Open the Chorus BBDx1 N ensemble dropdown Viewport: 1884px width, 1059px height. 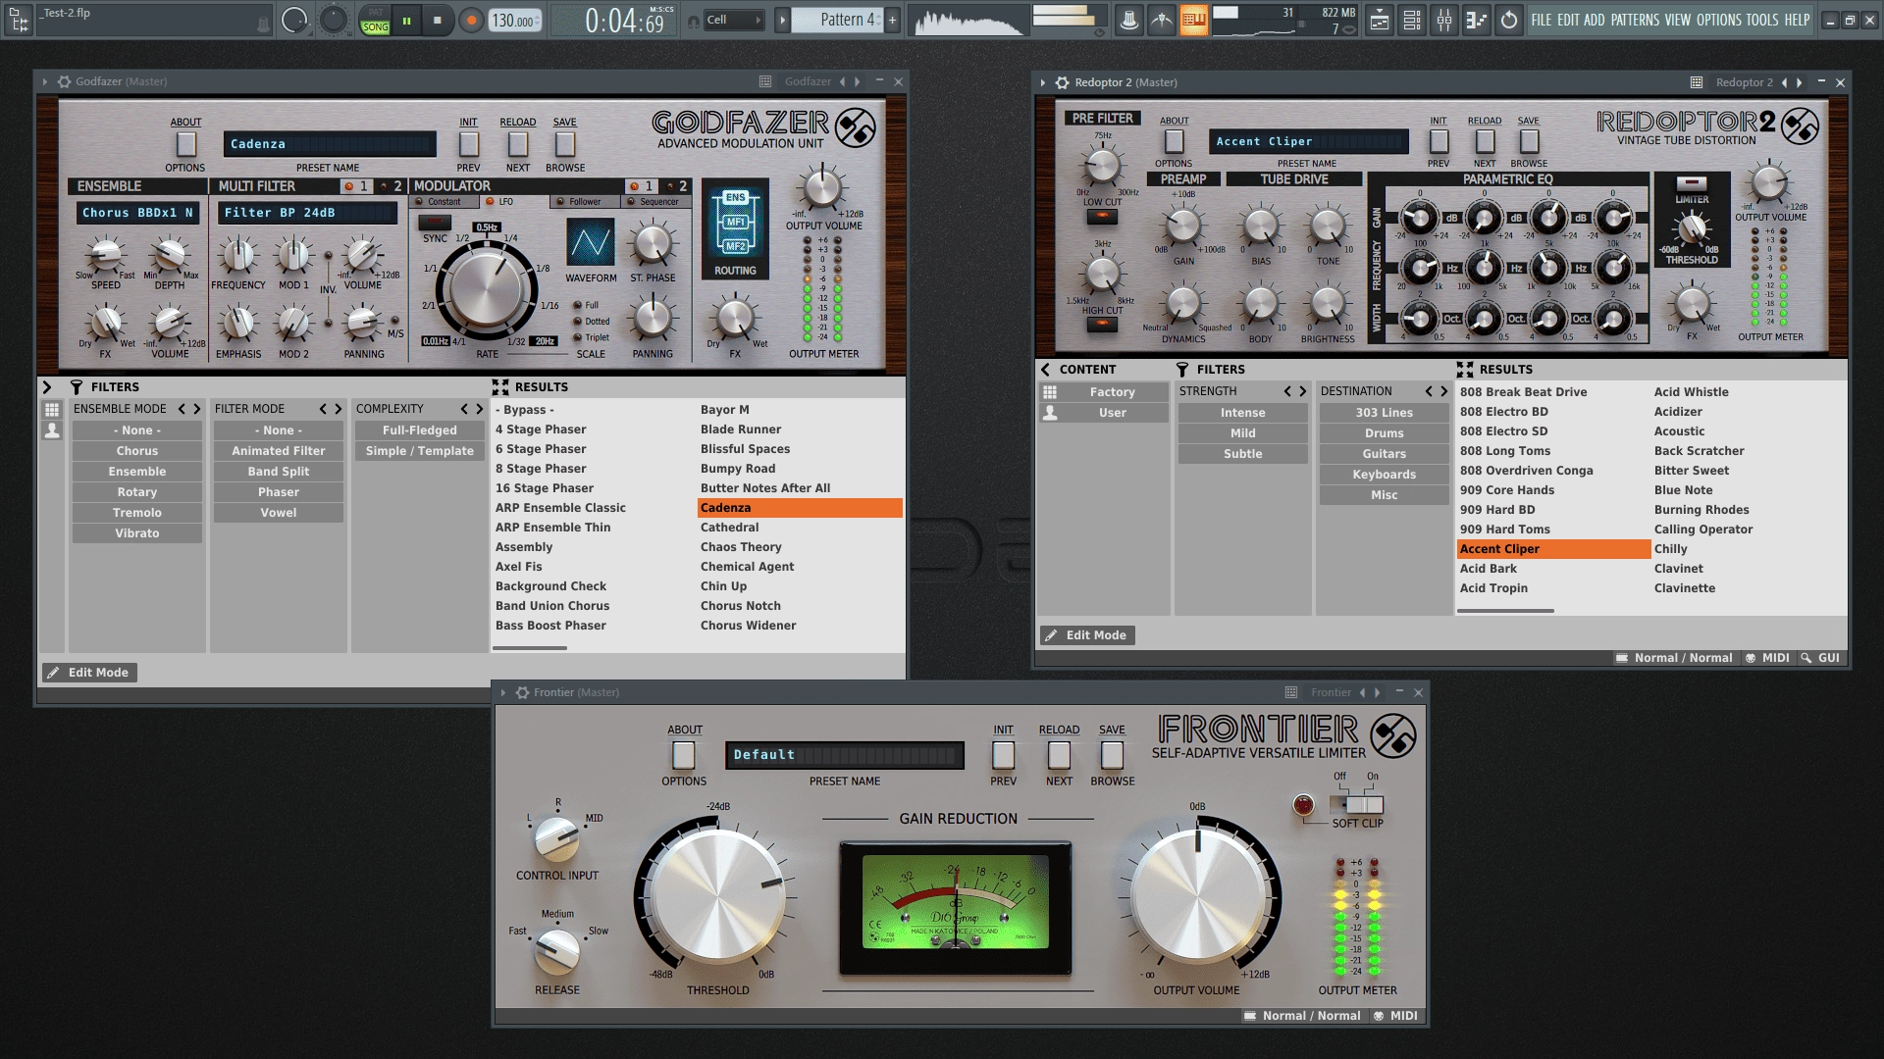click(137, 213)
